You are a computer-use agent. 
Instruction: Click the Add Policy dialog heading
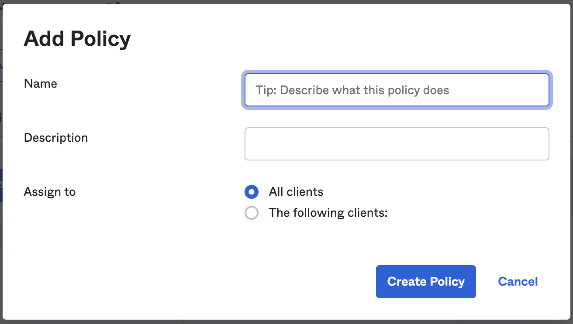(77, 38)
